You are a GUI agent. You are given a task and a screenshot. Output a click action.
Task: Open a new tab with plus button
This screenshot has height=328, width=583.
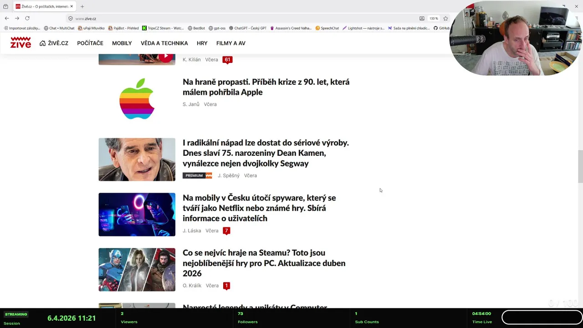coord(82,6)
